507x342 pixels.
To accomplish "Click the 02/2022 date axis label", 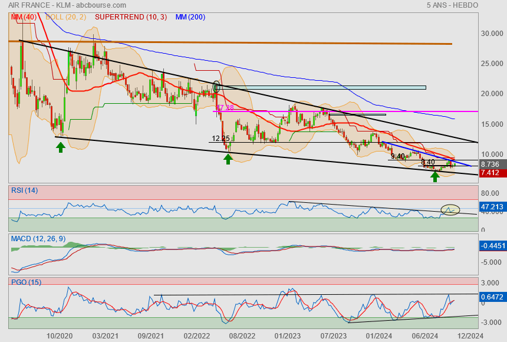I will pyautogui.click(x=196, y=336).
